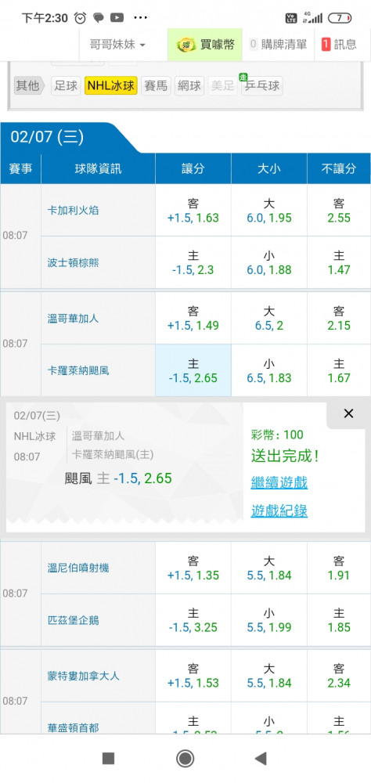The width and height of the screenshot is (371, 783).
Task: Tap the 買嚎幣 coin icon button
Action: [205, 45]
